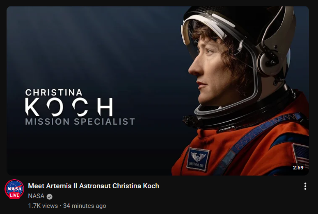This screenshot has height=214, width=318.
Task: Click the helmet headset earpiece
Action: 270,61
